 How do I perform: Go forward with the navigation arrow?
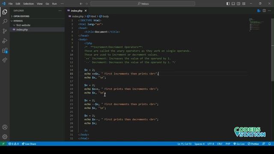86,4
